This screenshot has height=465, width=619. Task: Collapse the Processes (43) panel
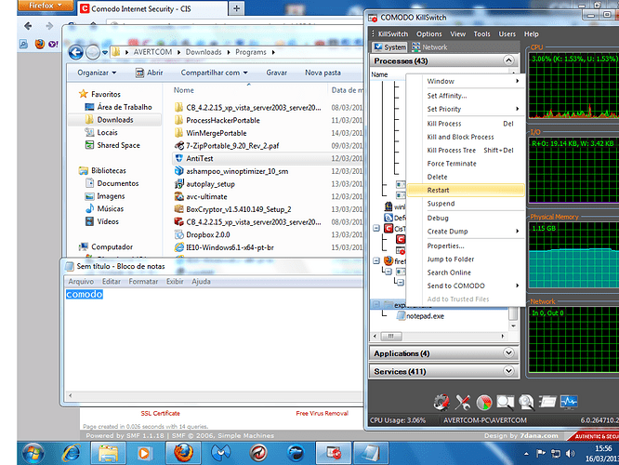point(508,60)
